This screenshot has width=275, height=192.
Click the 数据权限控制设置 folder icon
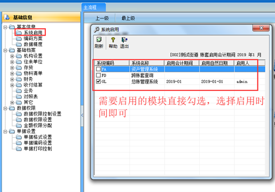point(19,114)
